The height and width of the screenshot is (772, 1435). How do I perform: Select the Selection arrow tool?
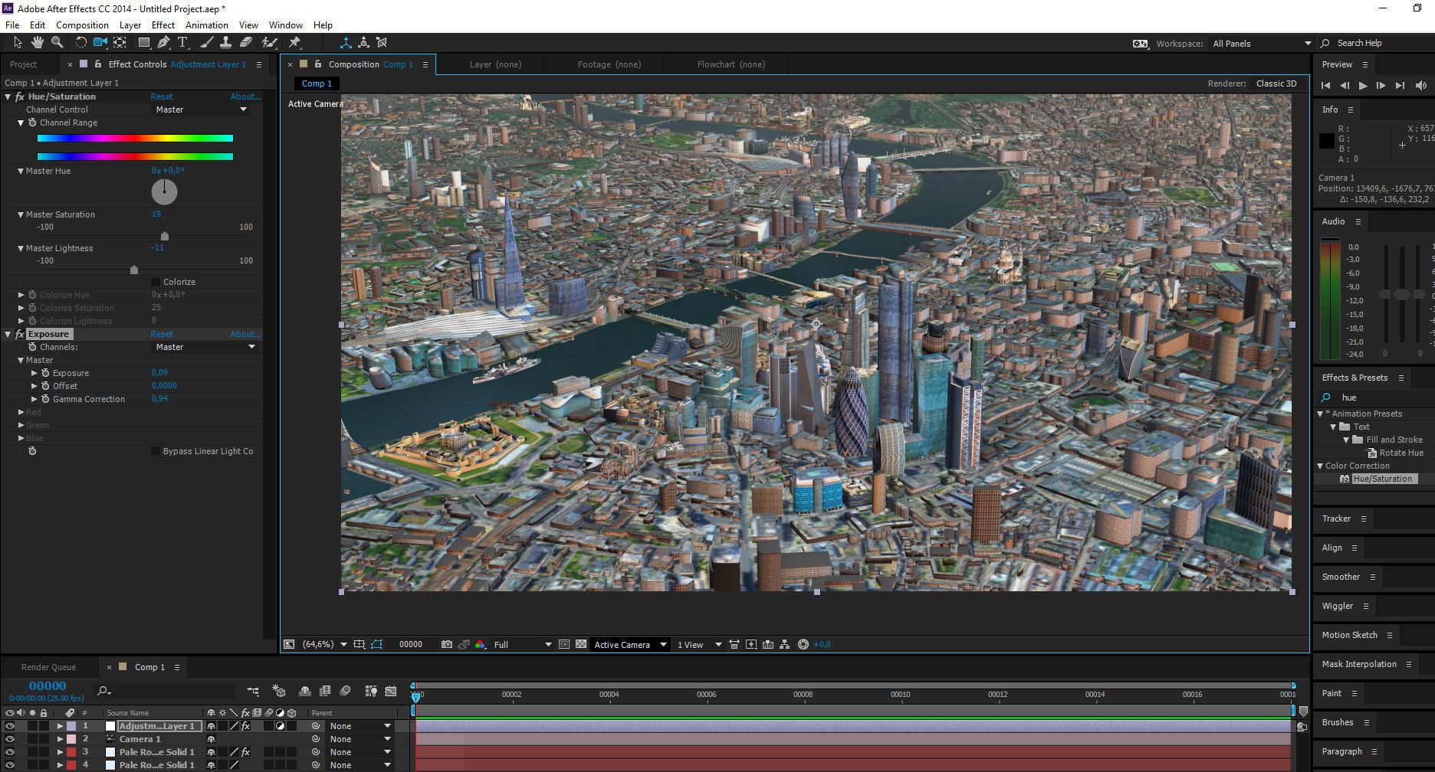point(18,42)
